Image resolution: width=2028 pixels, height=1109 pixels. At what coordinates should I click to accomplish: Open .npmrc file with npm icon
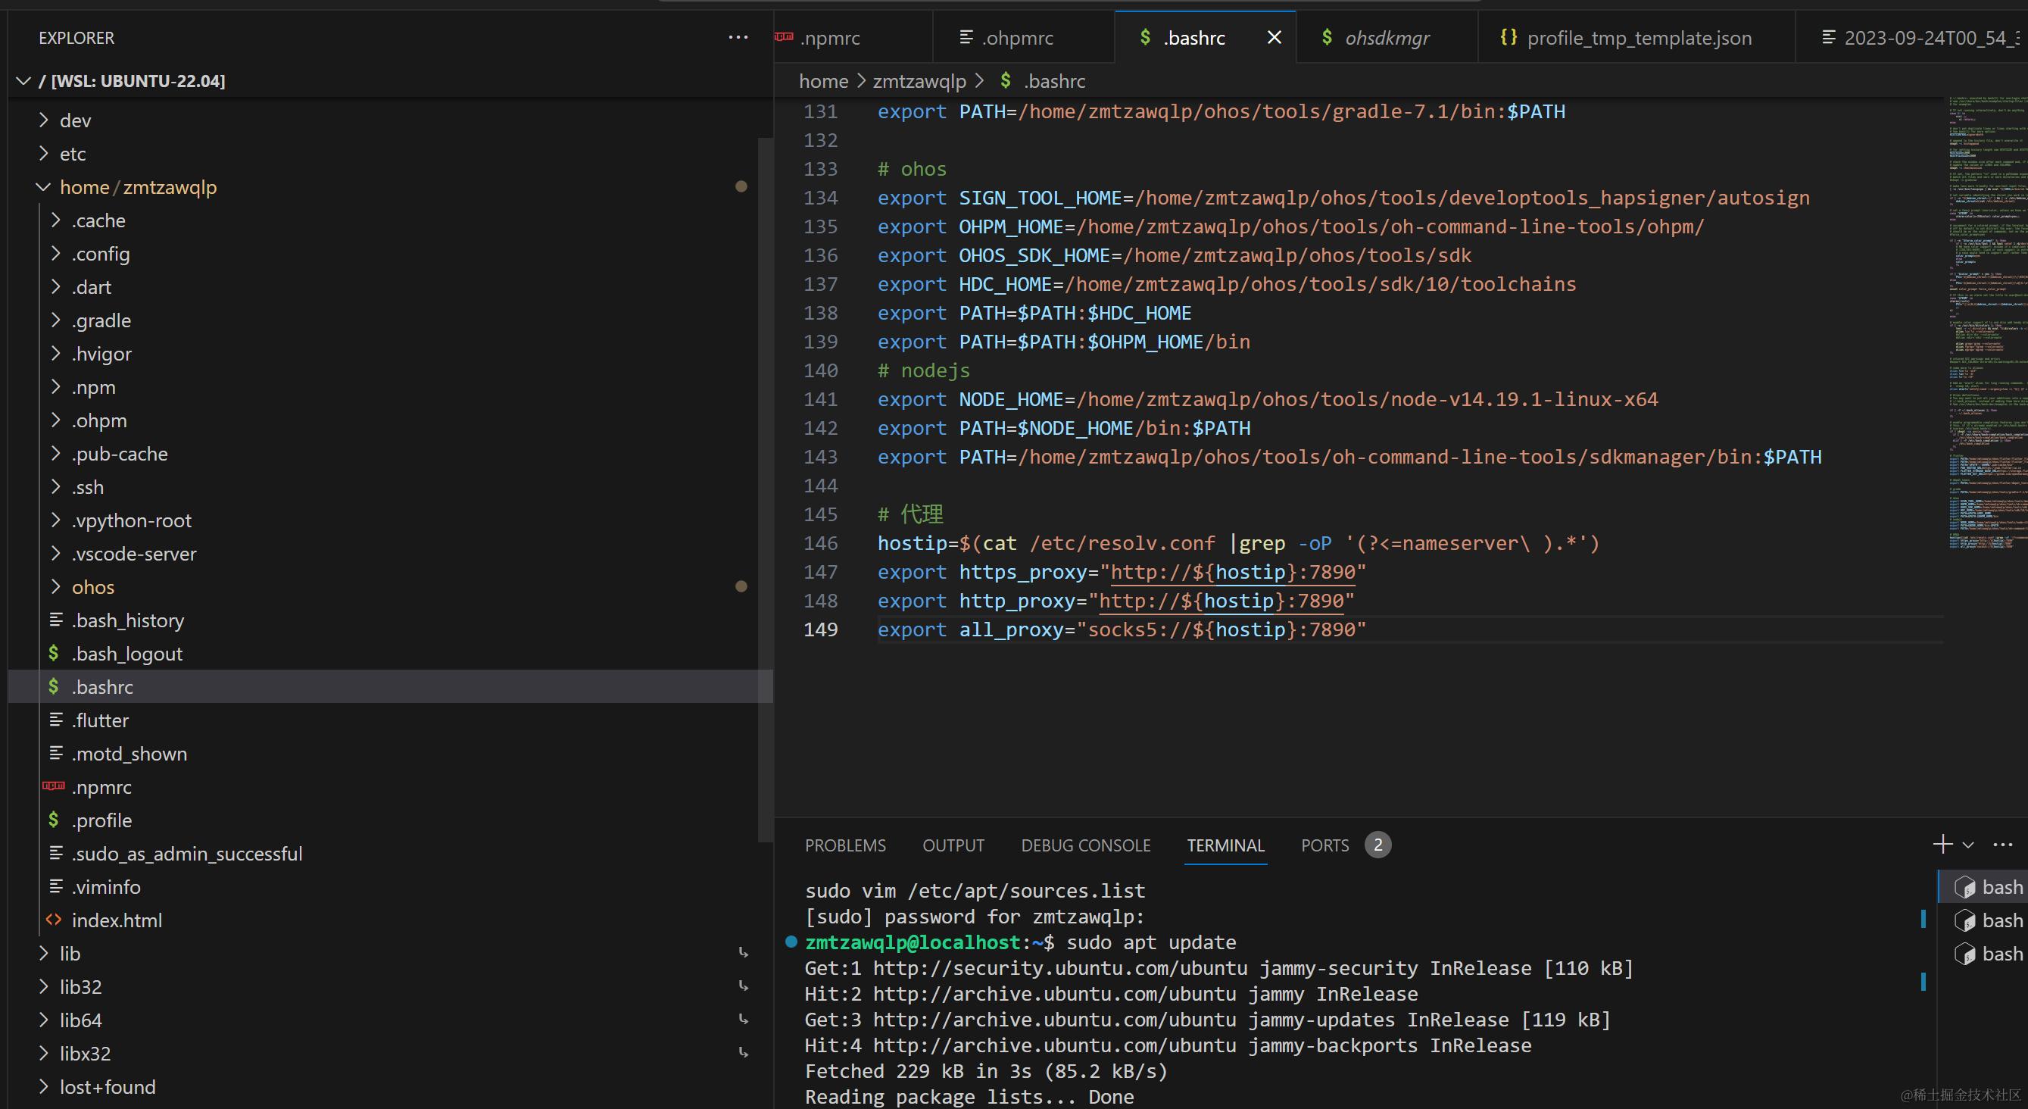pos(101,787)
